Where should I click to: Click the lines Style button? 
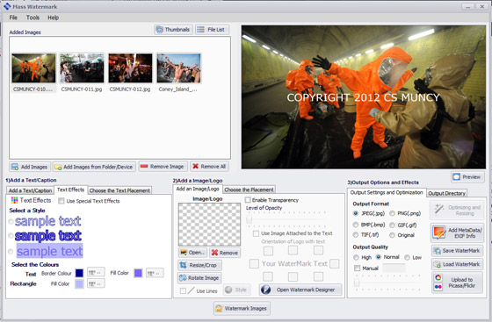point(236,290)
